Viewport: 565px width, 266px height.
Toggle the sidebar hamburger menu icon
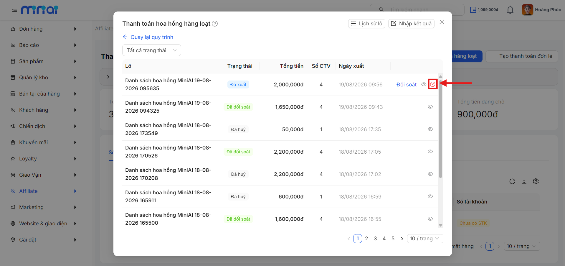coord(14,10)
